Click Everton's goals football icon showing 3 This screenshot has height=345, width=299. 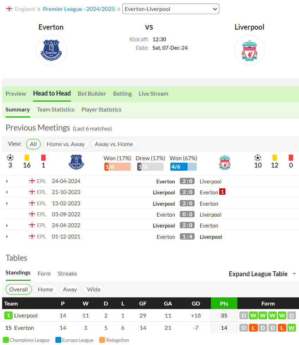pos(10,158)
